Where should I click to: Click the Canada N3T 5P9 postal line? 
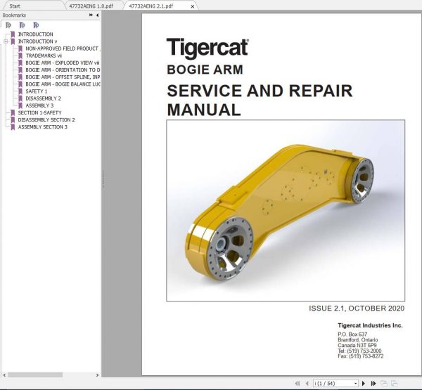[x=357, y=345]
